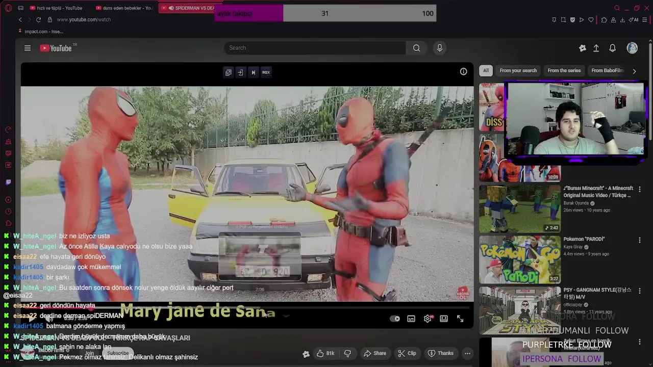Open options for Burası Minecraft video
This screenshot has width=653, height=367.
(x=639, y=189)
